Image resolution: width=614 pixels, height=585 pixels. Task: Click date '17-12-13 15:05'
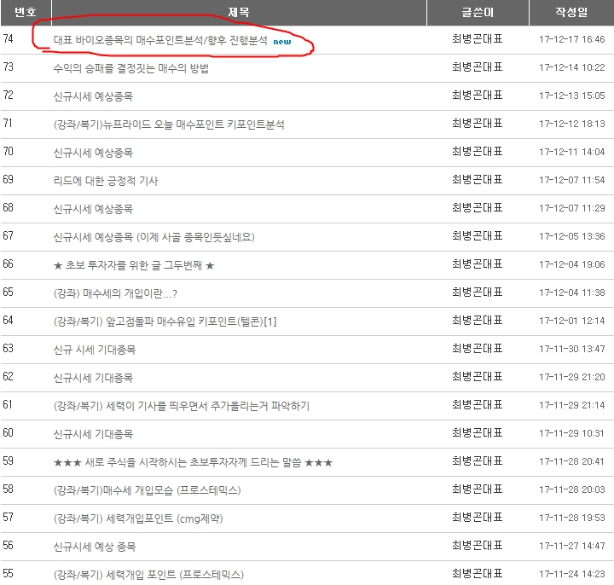[571, 96]
